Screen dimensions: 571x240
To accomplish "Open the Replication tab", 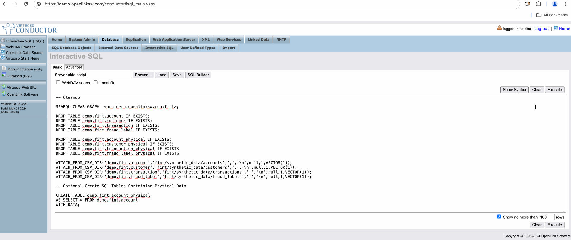I will coord(136,40).
